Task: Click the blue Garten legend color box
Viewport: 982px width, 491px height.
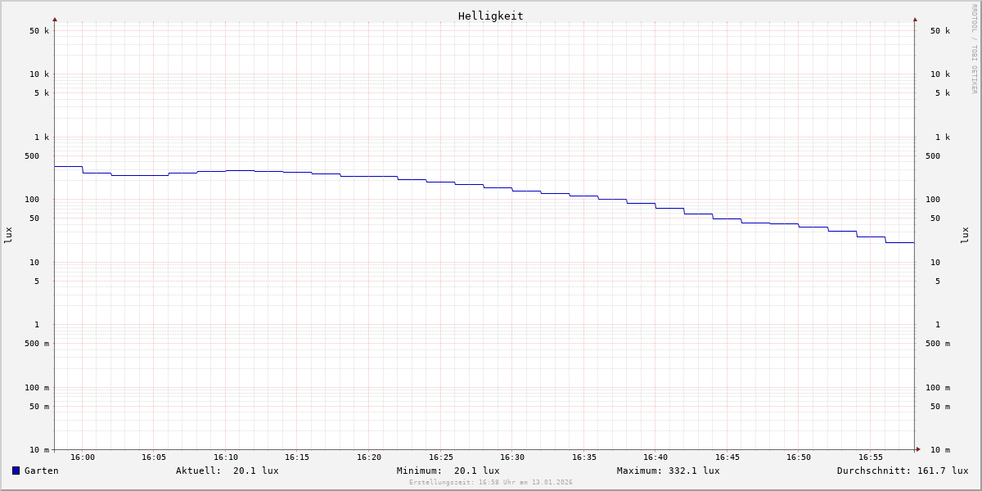Action: coord(16,471)
